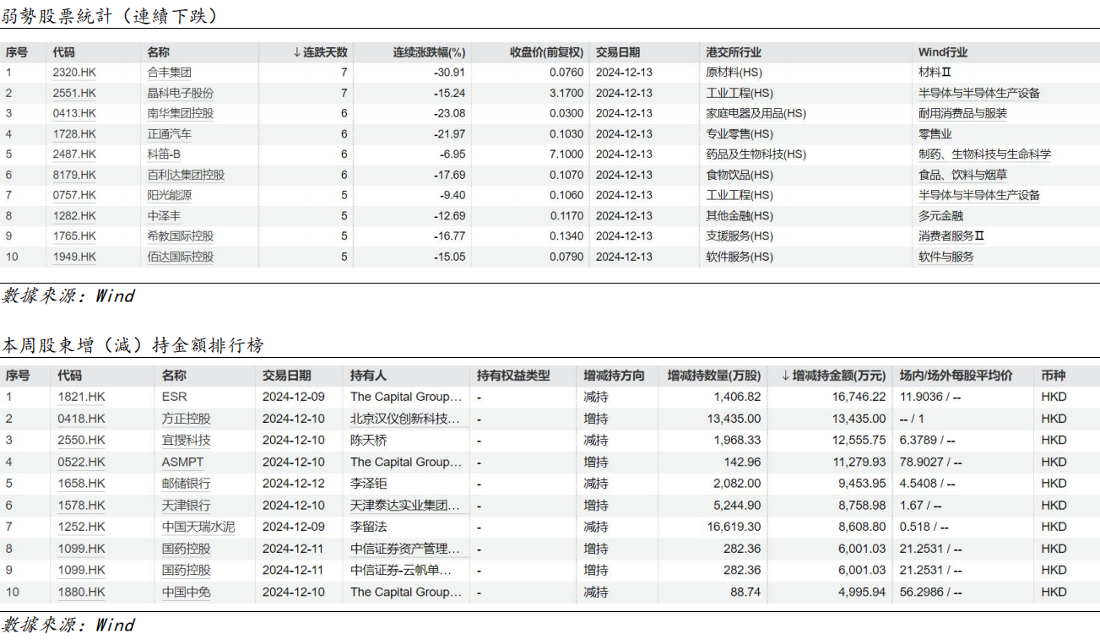Select stock name 正通汽车
Screen dimensions: 1100x644
(x=169, y=134)
